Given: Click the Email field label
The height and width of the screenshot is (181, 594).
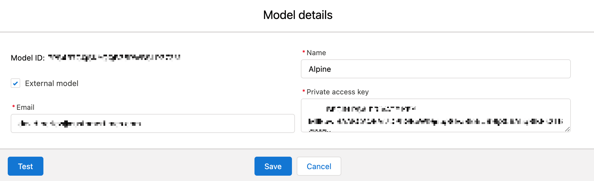Looking at the screenshot, I should tap(25, 107).
